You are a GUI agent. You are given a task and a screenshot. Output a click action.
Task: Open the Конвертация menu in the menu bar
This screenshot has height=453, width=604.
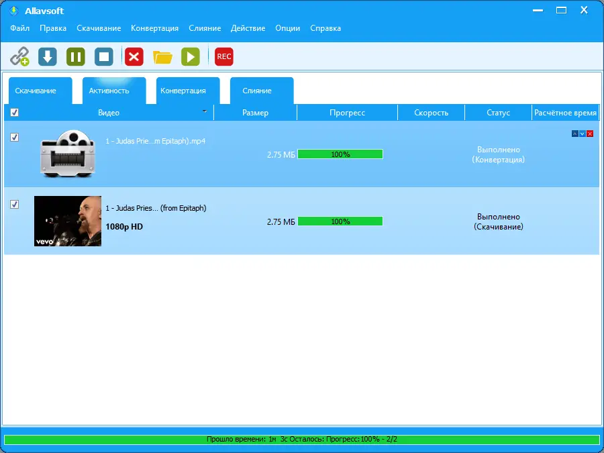[x=154, y=28]
